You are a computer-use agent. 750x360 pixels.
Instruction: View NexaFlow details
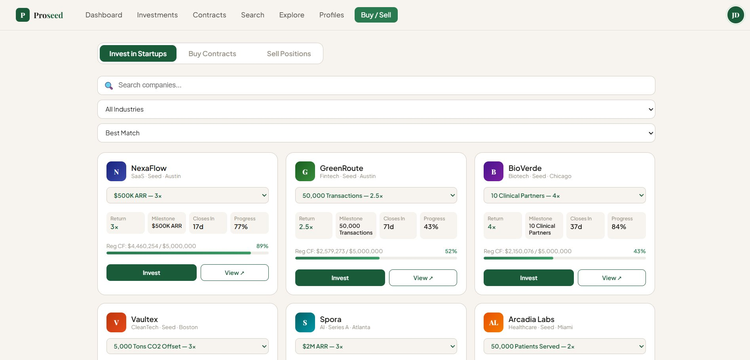pos(235,273)
